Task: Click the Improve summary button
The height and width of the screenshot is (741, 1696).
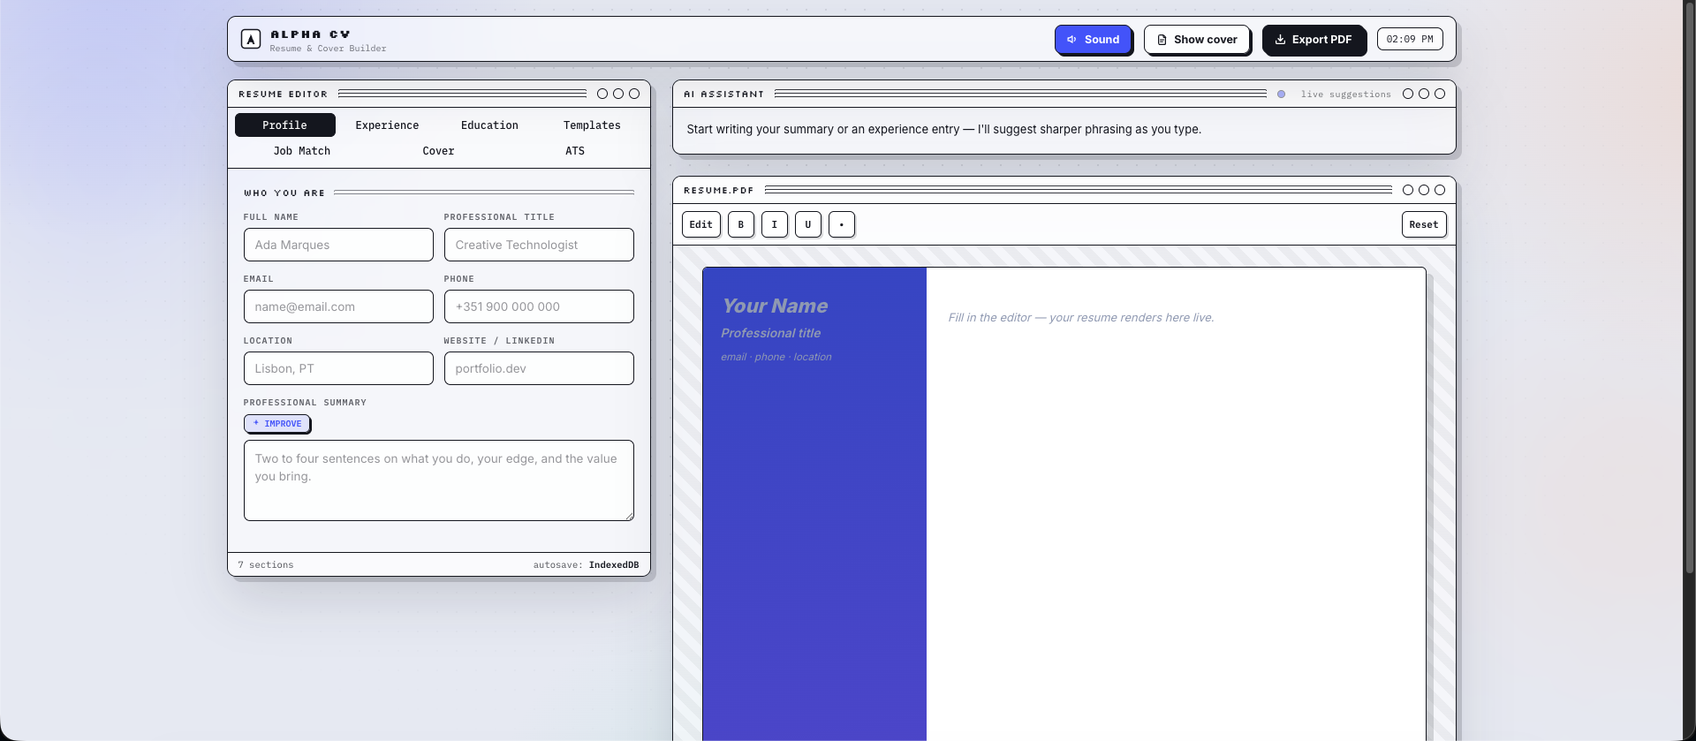Action: [x=276, y=424]
